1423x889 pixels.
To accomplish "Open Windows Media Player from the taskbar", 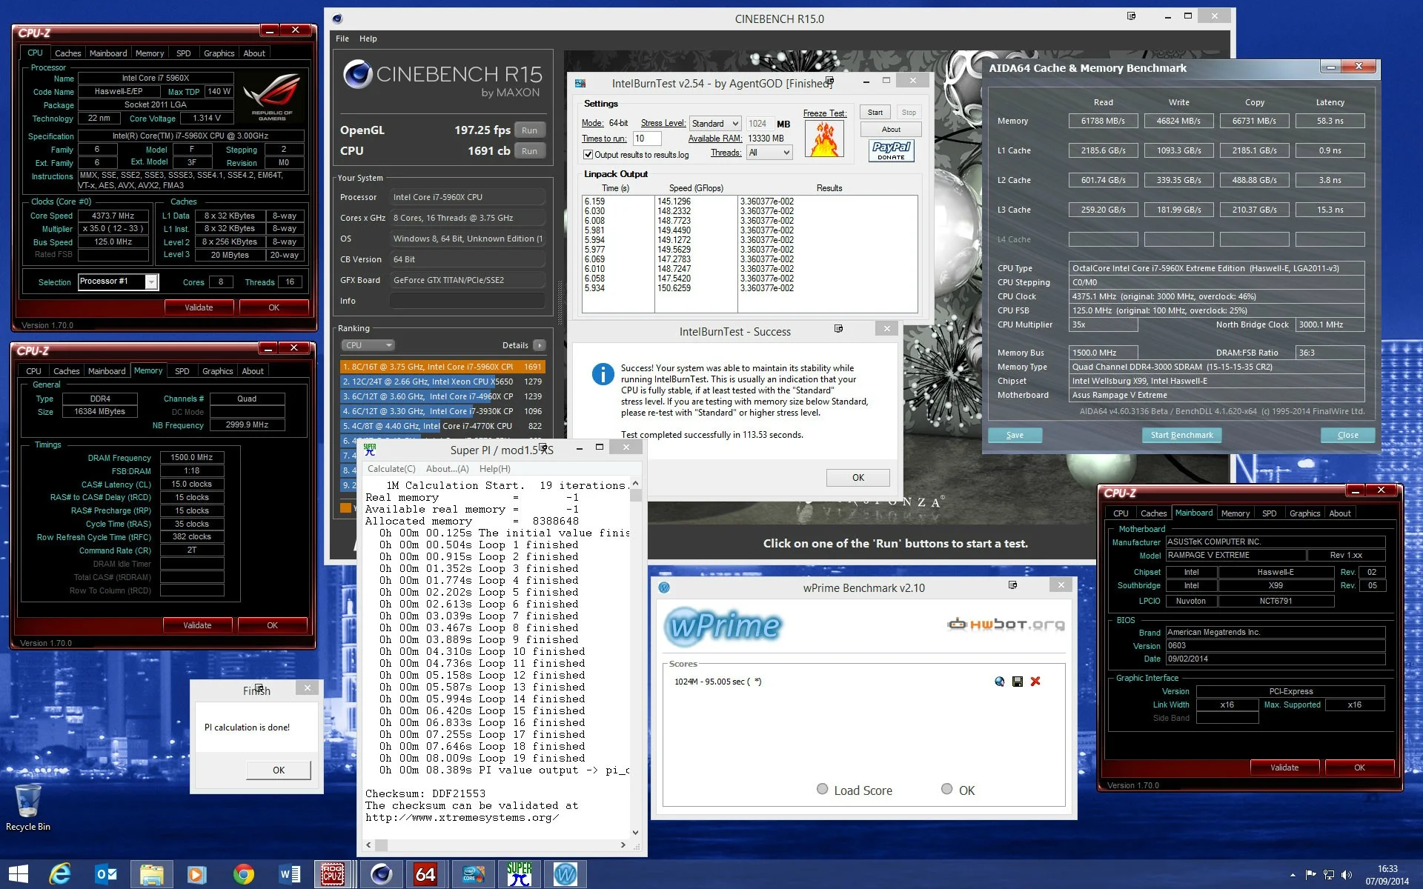I will click(196, 874).
